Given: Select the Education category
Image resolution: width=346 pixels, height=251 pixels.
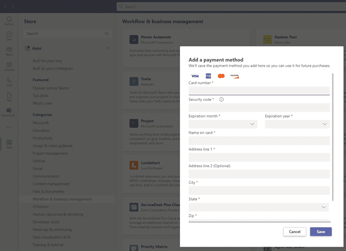Looking at the screenshot, I should [x=41, y=131].
